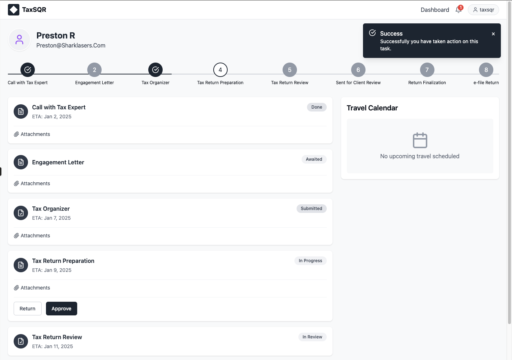Click the TaxSQR diamond logo icon
Screen dimensions: 512x360
[x=14, y=10]
